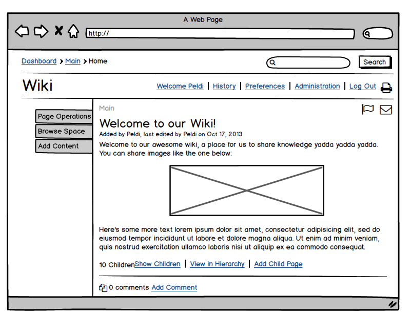Click the Search button
Screen dimensions: 410x316
pos(375,62)
